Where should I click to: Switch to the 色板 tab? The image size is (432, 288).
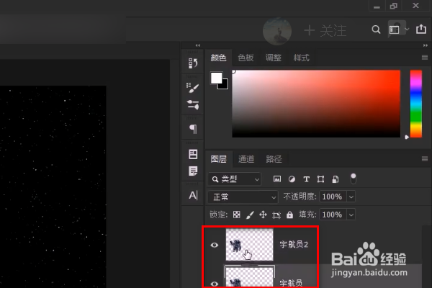pos(246,58)
